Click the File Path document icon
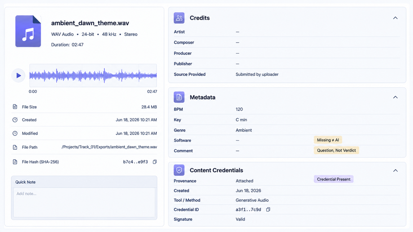Screen dimensions: 413x232 click(x=15, y=147)
